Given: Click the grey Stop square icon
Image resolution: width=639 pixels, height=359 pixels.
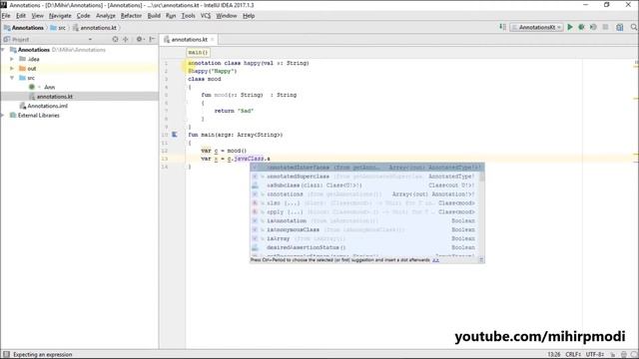Looking at the screenshot, I should 606,27.
